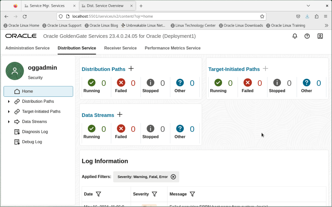Open Diagnosis Log in sidebar

click(35, 132)
